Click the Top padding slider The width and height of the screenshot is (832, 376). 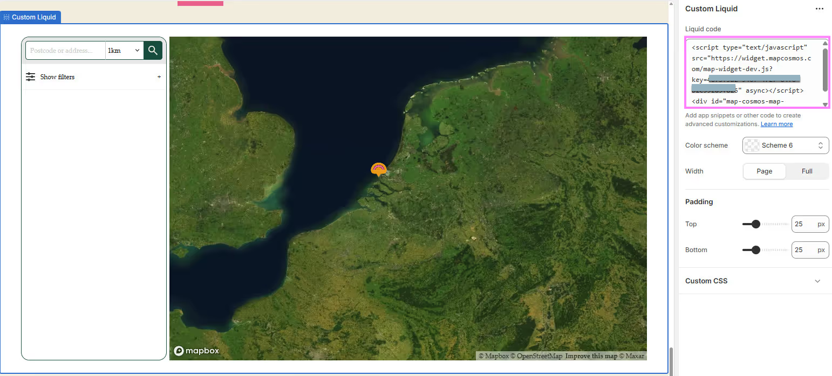pyautogui.click(x=765, y=224)
